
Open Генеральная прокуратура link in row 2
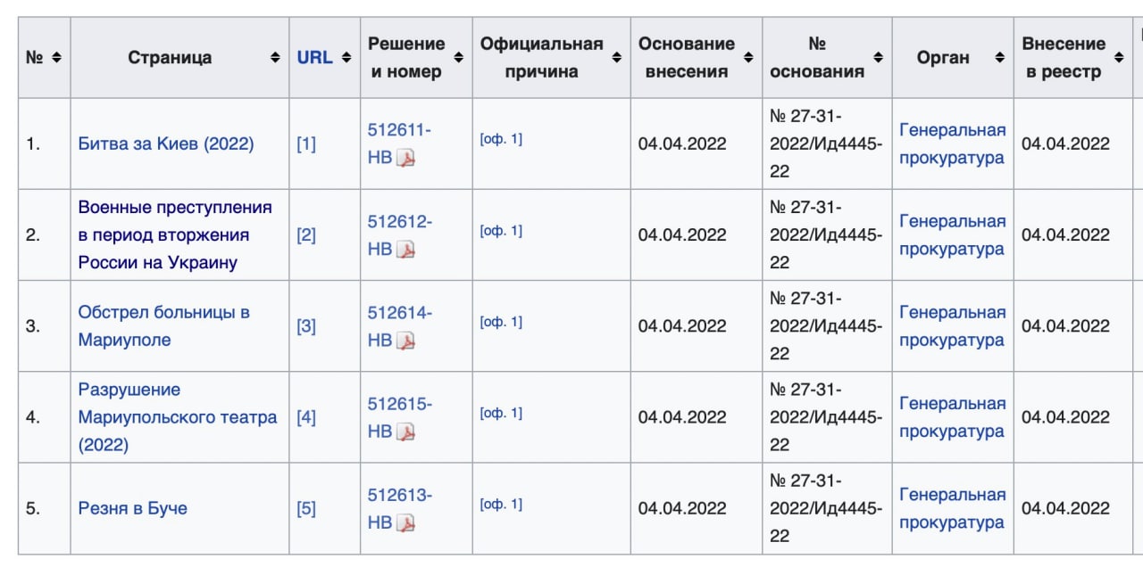[x=952, y=235]
